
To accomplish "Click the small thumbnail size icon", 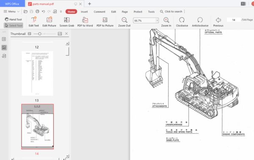I will pyautogui.click(x=29, y=34).
